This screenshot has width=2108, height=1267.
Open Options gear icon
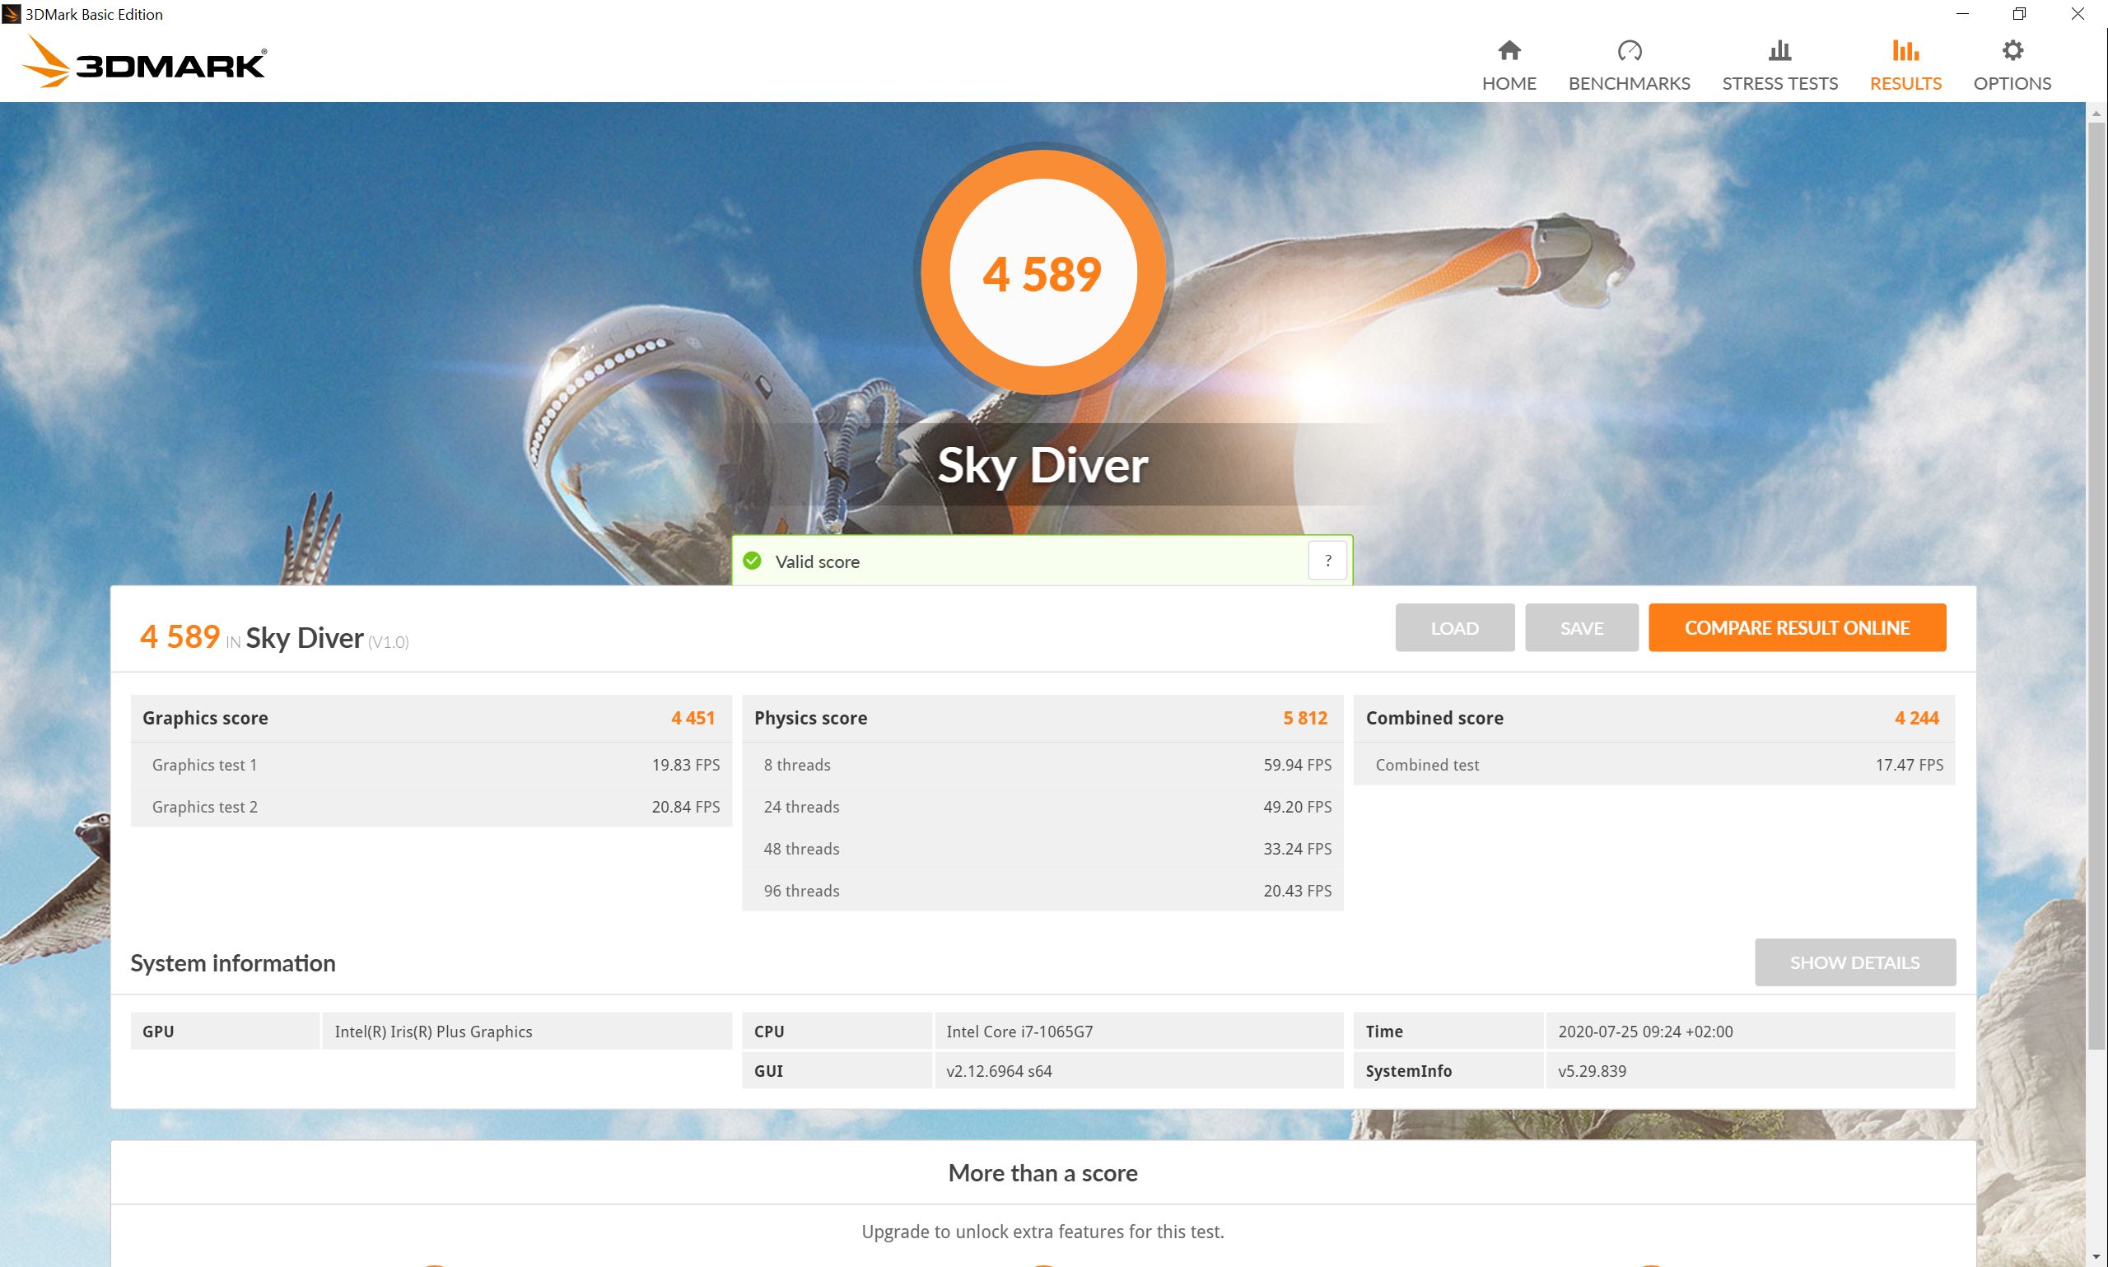[x=2012, y=50]
